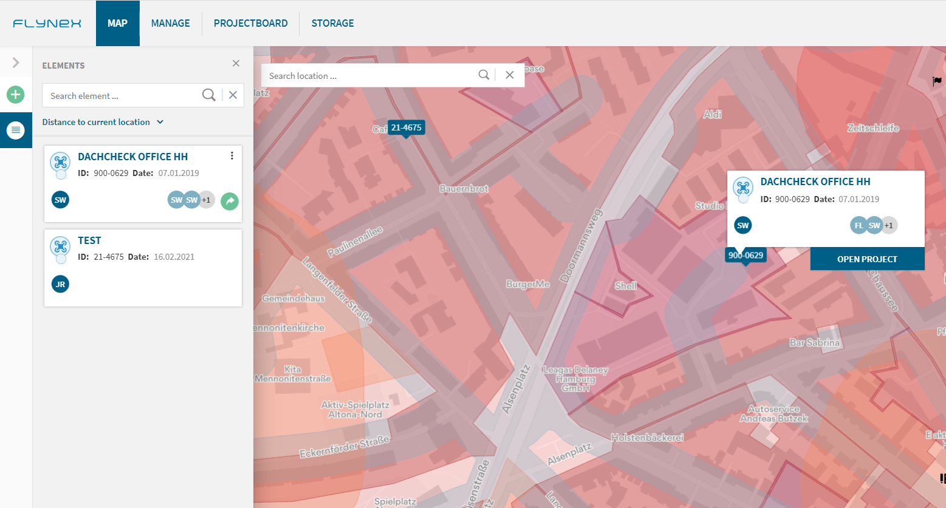Click the Zeitschleife label on map
Viewport: 946px width, 508px height.
(873, 128)
